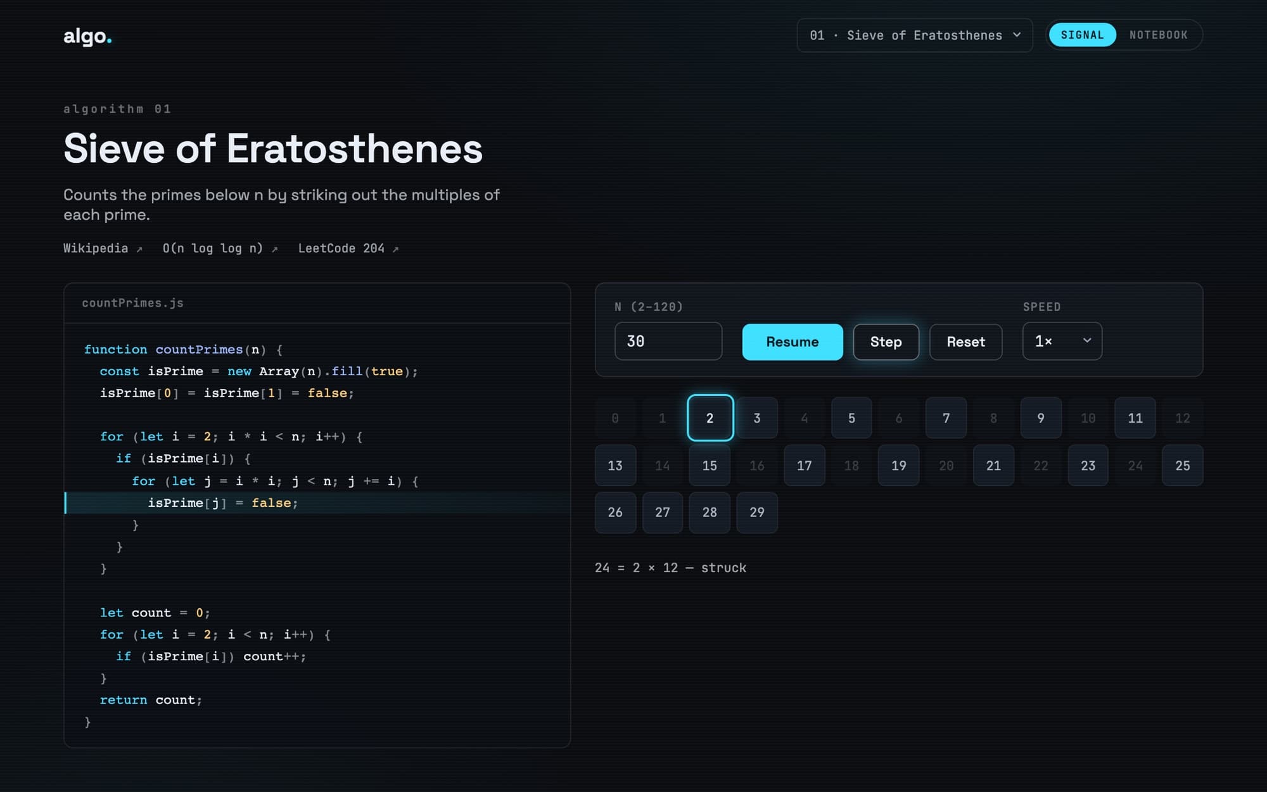
Task: Click number cell 21
Action: pyautogui.click(x=993, y=466)
